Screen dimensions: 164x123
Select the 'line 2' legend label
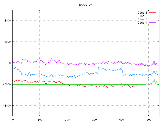142,16
